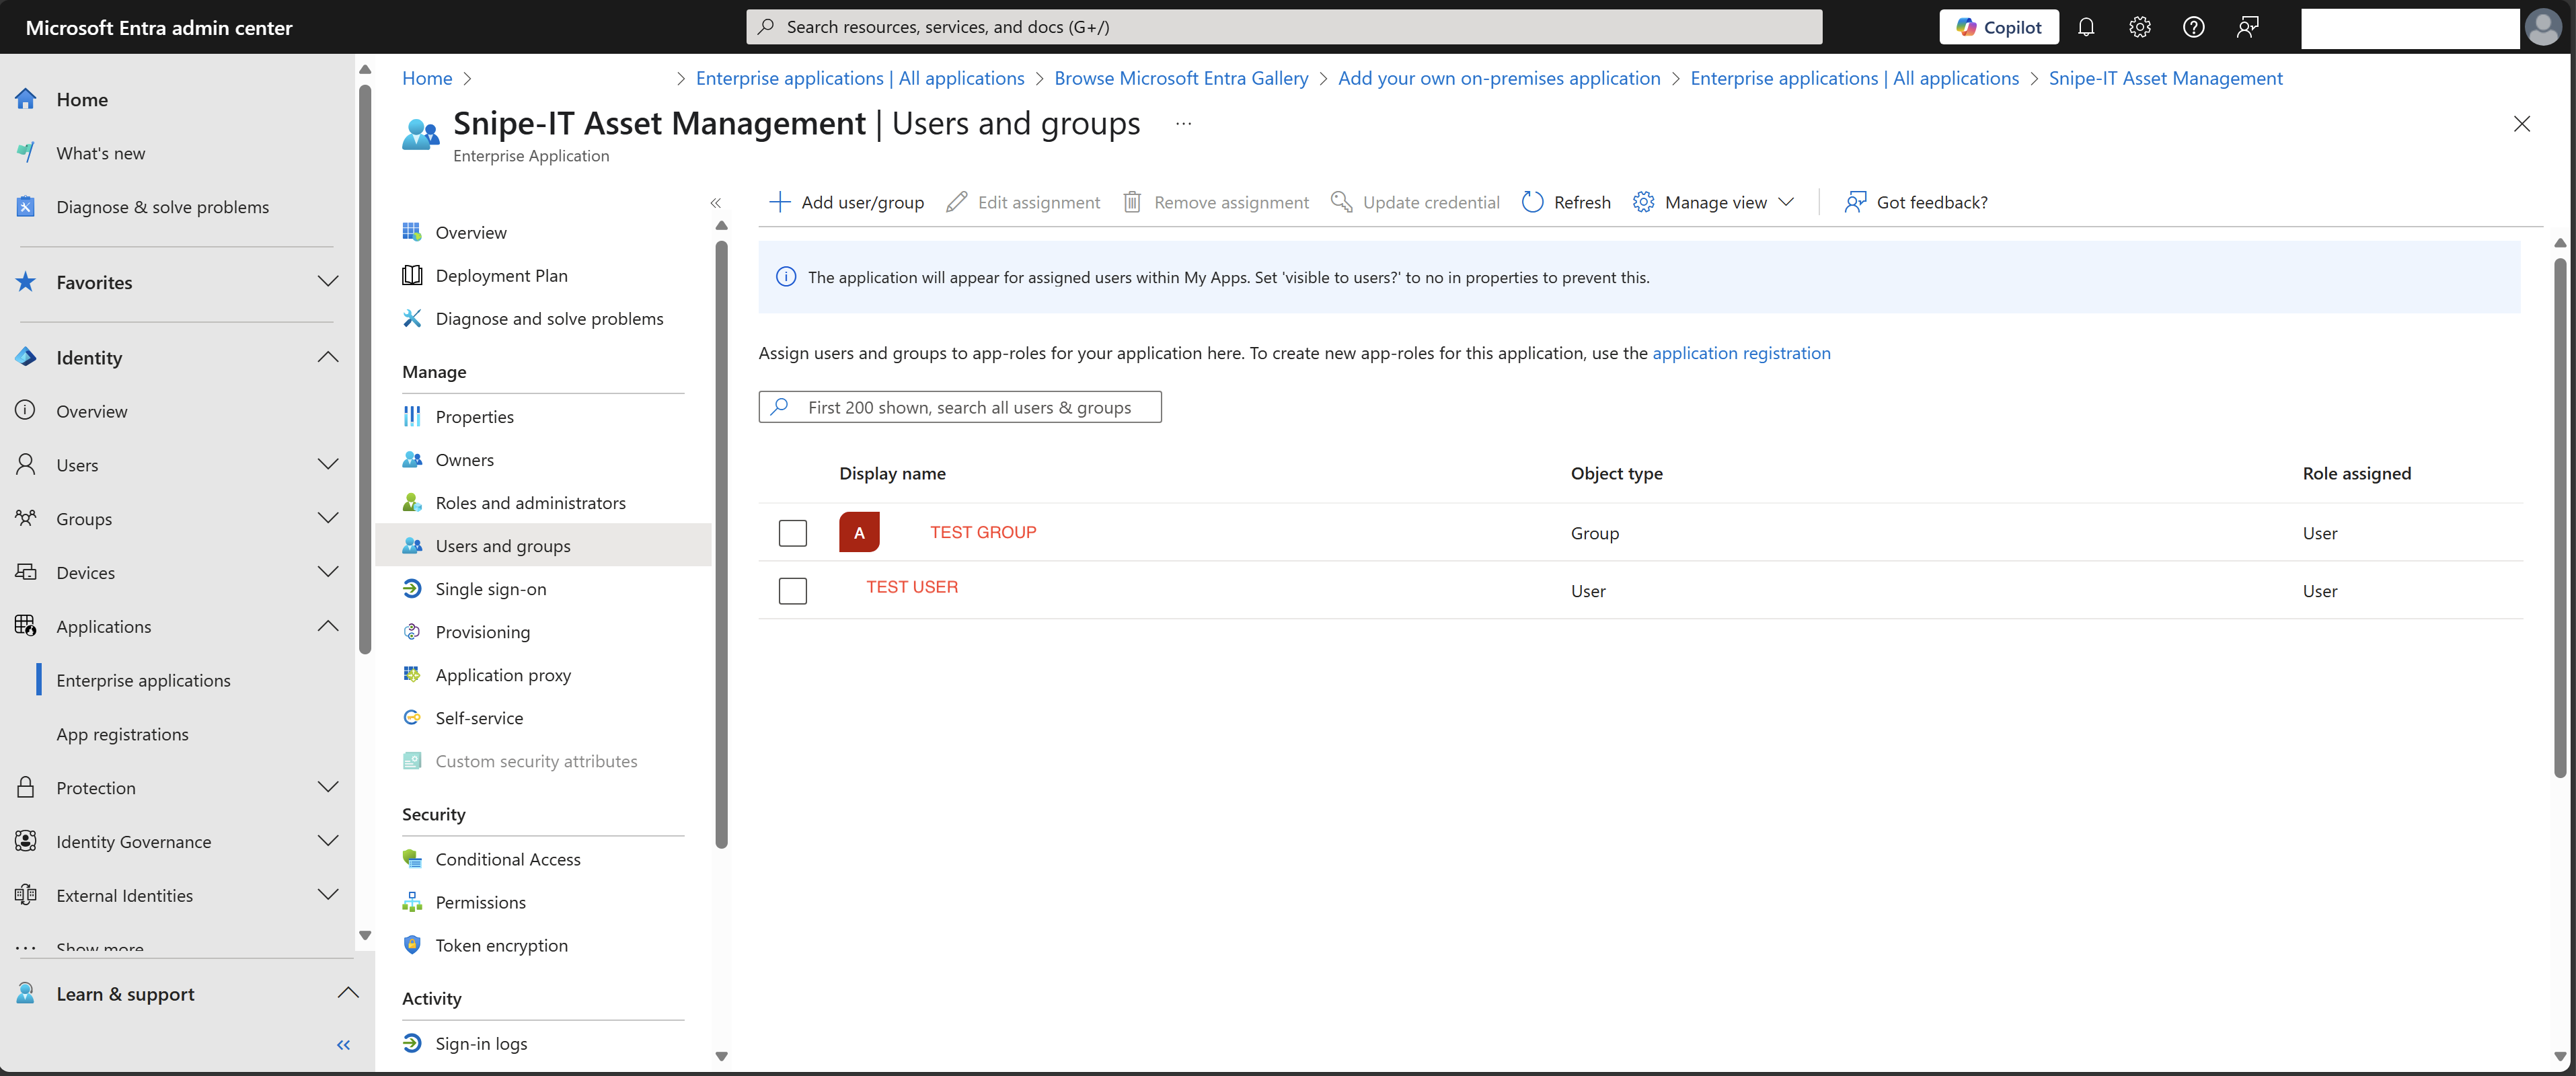
Task: Click the account avatar in top right
Action: click(2543, 27)
